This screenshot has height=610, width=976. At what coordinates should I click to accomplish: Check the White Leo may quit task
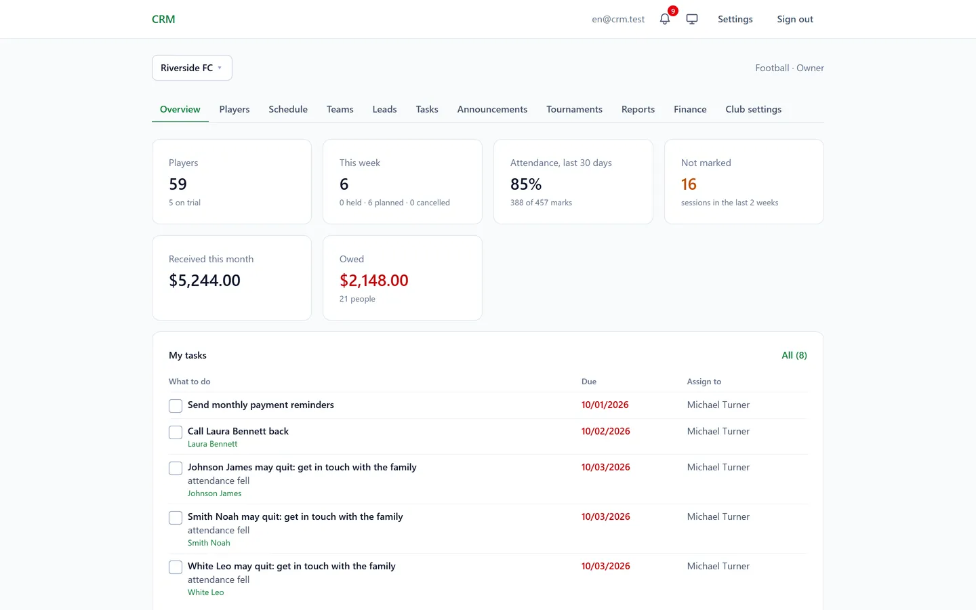pos(176,567)
